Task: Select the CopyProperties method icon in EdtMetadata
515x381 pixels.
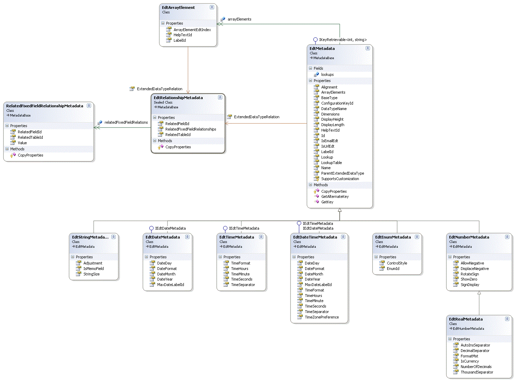Action: 316,191
